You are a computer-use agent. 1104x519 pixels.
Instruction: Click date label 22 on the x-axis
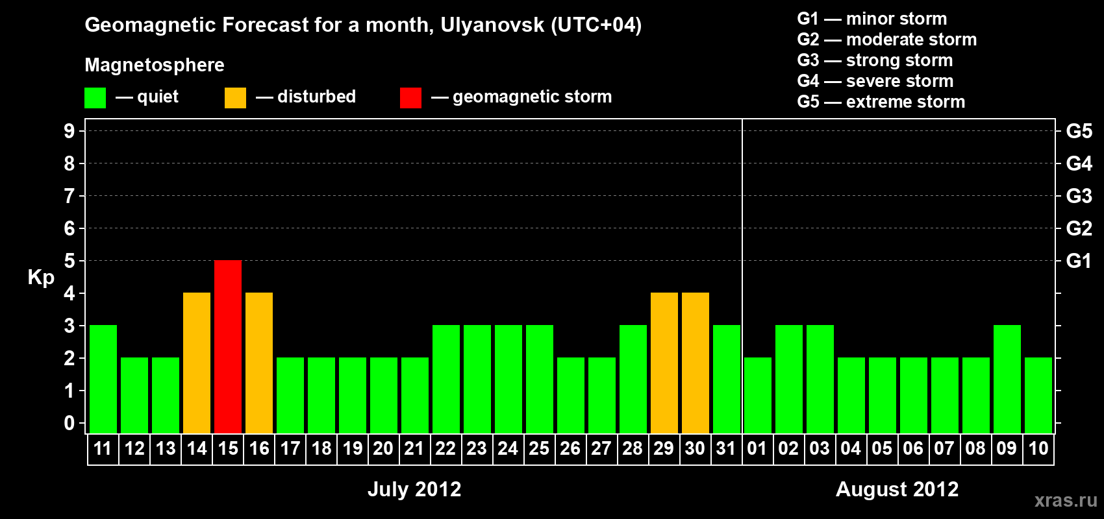tap(445, 449)
